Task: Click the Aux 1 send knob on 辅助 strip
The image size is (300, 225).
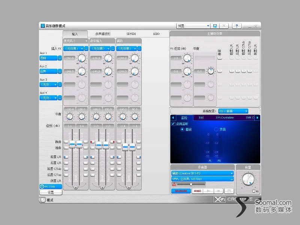Action: pyautogui.click(x=135, y=58)
